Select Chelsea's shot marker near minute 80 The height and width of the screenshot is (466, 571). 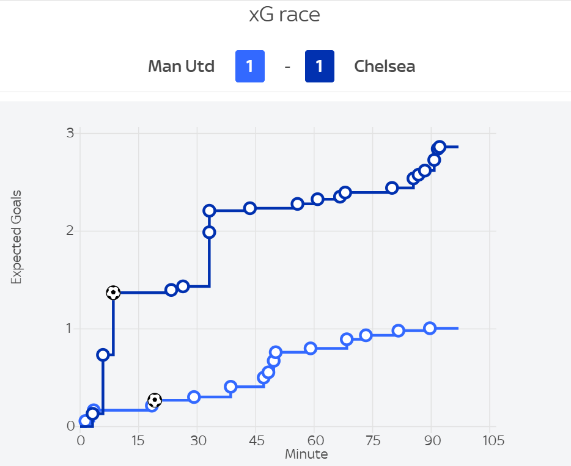click(x=392, y=187)
